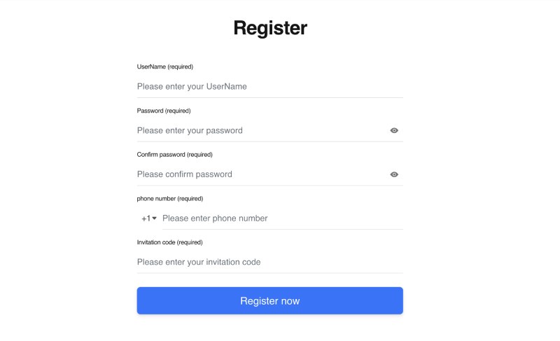Open the +1 country code dropdown
Image resolution: width=560 pixels, height=341 pixels.
point(149,218)
